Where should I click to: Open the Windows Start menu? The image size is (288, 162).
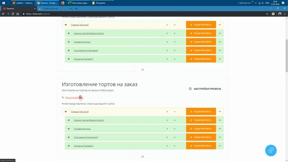pos(4,3)
